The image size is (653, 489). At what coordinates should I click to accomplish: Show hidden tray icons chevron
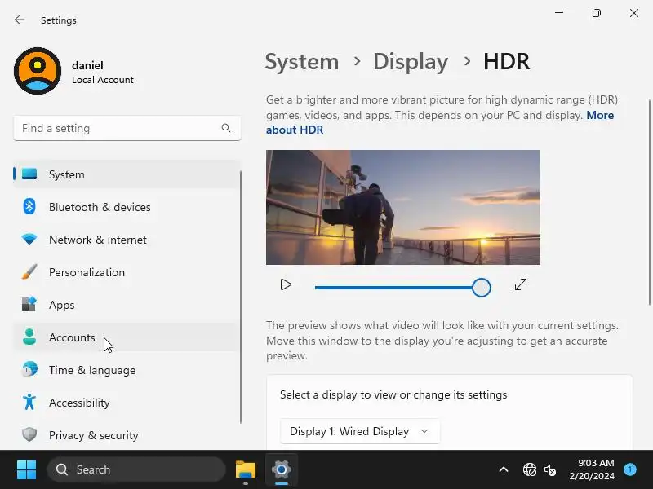point(504,470)
